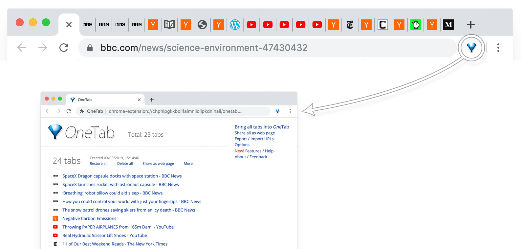The width and height of the screenshot is (522, 249).
Task: Click Delete all link
Action: coord(125,164)
